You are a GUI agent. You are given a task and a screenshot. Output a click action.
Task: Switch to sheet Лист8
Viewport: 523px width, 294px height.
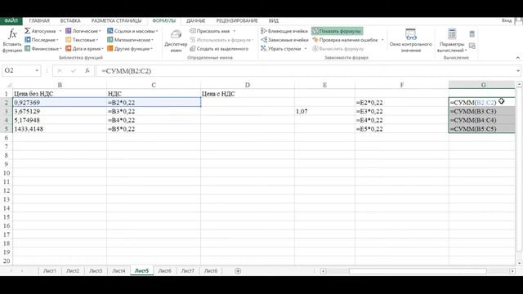pos(211,271)
